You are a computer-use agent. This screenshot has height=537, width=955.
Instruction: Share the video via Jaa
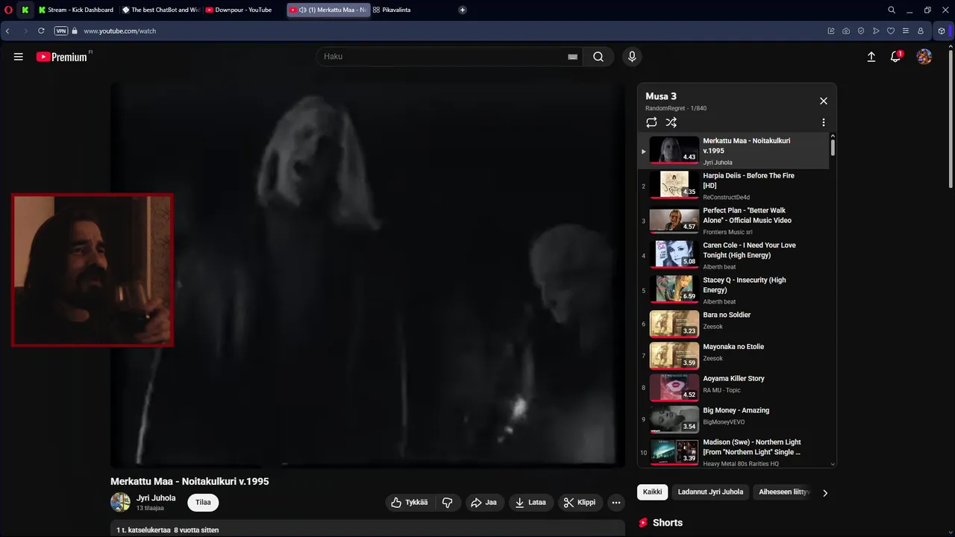(x=483, y=503)
